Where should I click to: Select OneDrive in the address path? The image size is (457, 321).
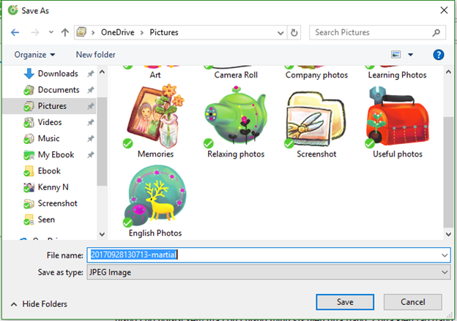tap(117, 32)
